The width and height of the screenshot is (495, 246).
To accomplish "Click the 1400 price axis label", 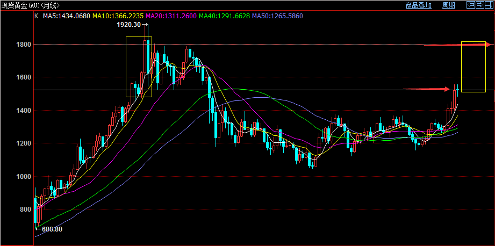I will [x=25, y=111].
